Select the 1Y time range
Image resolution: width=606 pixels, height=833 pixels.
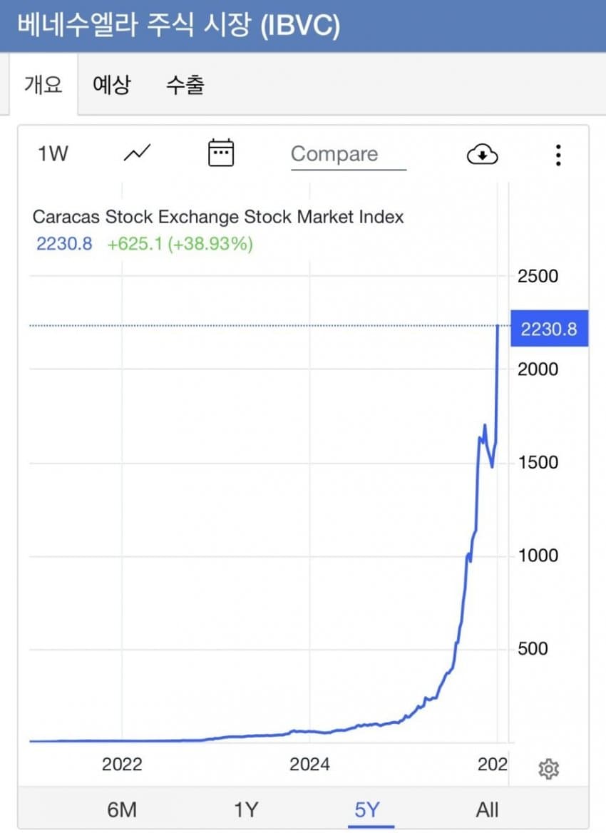[x=246, y=809]
